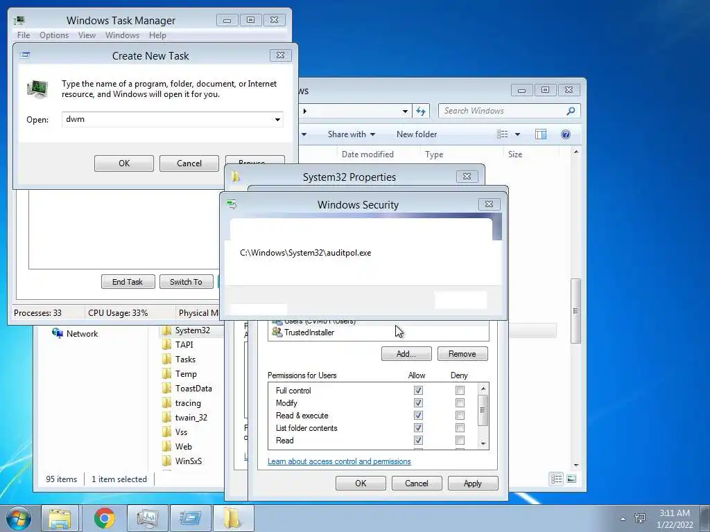Click the Run/Create Task taskbar icon
710x532 pixels.
(x=191, y=518)
